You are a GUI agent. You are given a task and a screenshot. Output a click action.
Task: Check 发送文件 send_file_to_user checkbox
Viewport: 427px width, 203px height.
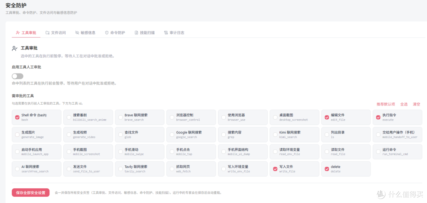click(x=69, y=169)
